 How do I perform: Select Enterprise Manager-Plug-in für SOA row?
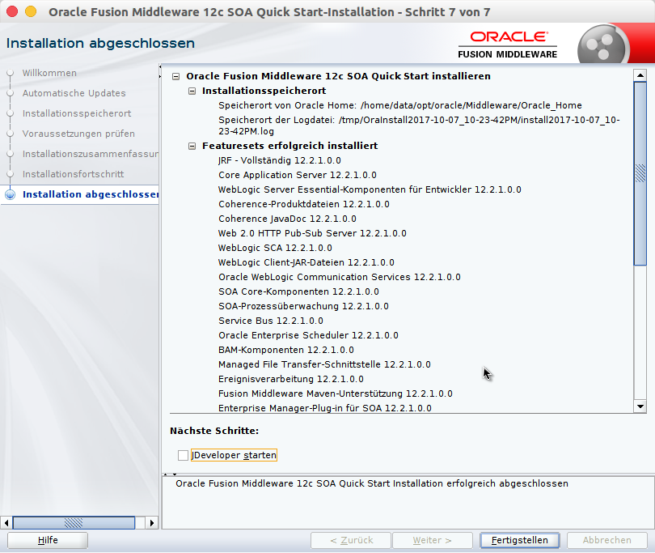[x=324, y=408]
